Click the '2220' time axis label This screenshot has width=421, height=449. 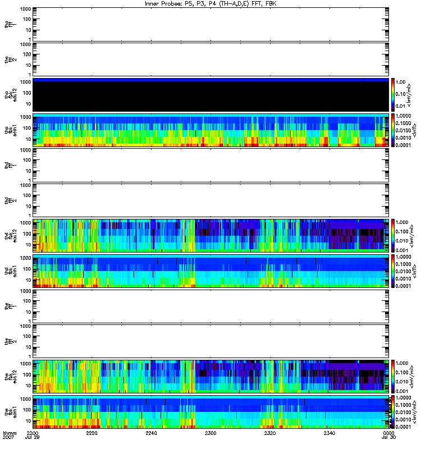(91, 433)
